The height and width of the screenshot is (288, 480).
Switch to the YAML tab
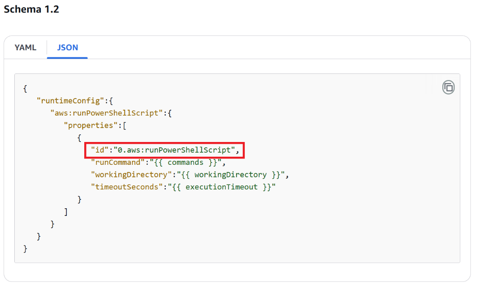(26, 47)
